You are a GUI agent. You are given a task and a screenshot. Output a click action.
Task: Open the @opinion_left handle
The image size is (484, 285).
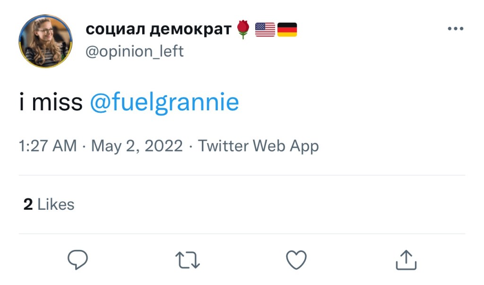point(134,51)
